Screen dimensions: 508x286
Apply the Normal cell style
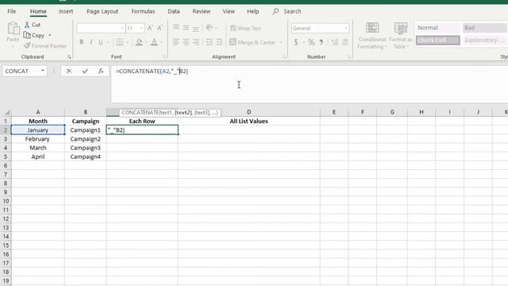click(x=437, y=28)
